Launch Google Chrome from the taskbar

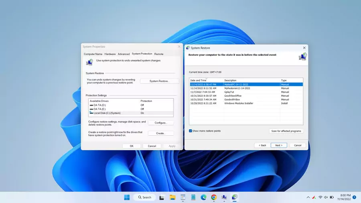[214, 197]
